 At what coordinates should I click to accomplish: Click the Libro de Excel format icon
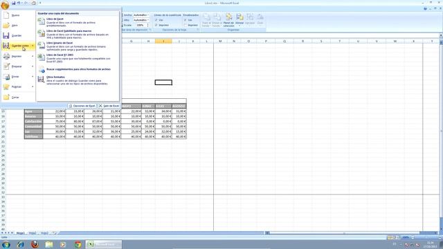(42, 21)
